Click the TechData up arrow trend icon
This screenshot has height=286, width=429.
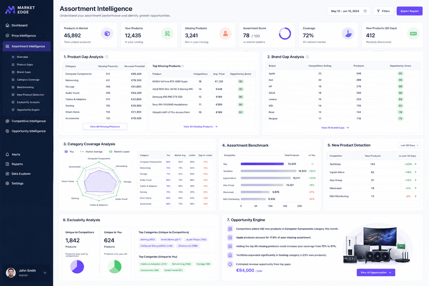416,164
